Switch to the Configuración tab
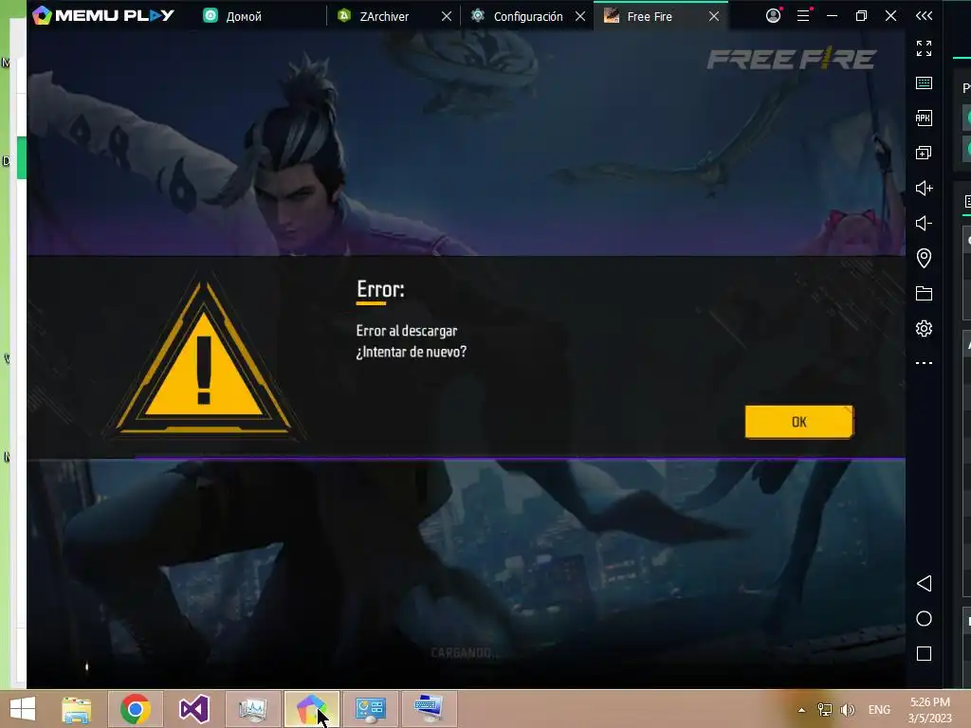The height and width of the screenshot is (728, 971). click(527, 16)
